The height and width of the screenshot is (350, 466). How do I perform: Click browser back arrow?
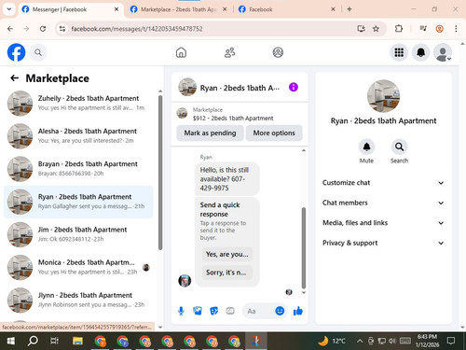tap(10, 29)
